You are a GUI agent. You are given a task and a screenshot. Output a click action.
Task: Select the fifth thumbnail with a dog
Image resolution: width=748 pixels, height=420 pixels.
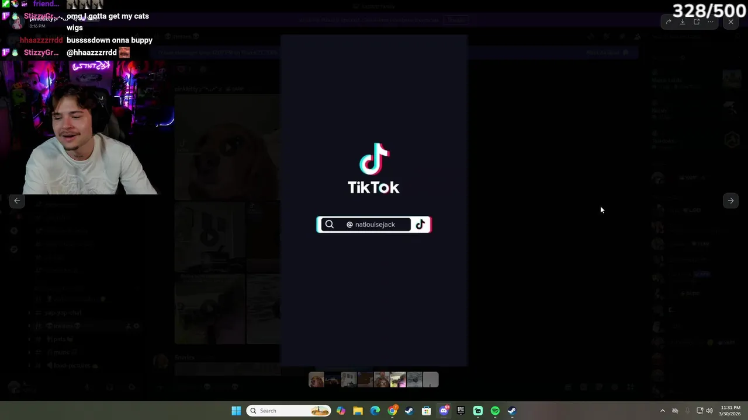382,380
